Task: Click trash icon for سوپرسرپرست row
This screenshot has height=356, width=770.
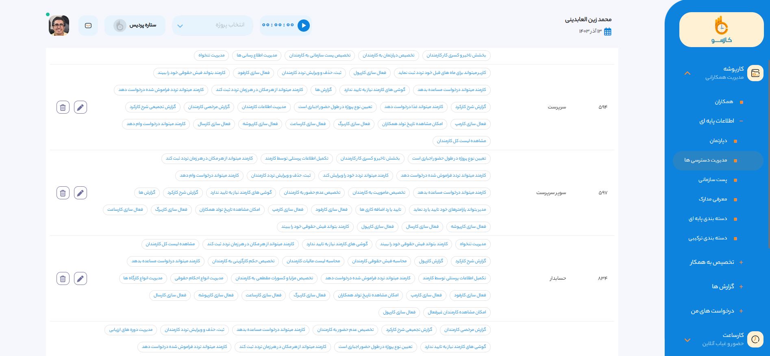Action: tap(63, 193)
